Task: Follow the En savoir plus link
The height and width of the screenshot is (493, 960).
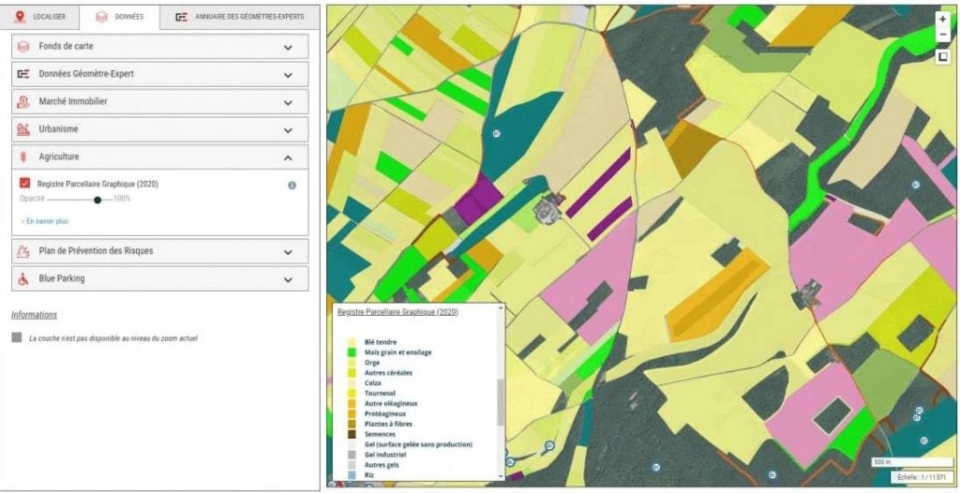Action: pyautogui.click(x=45, y=221)
